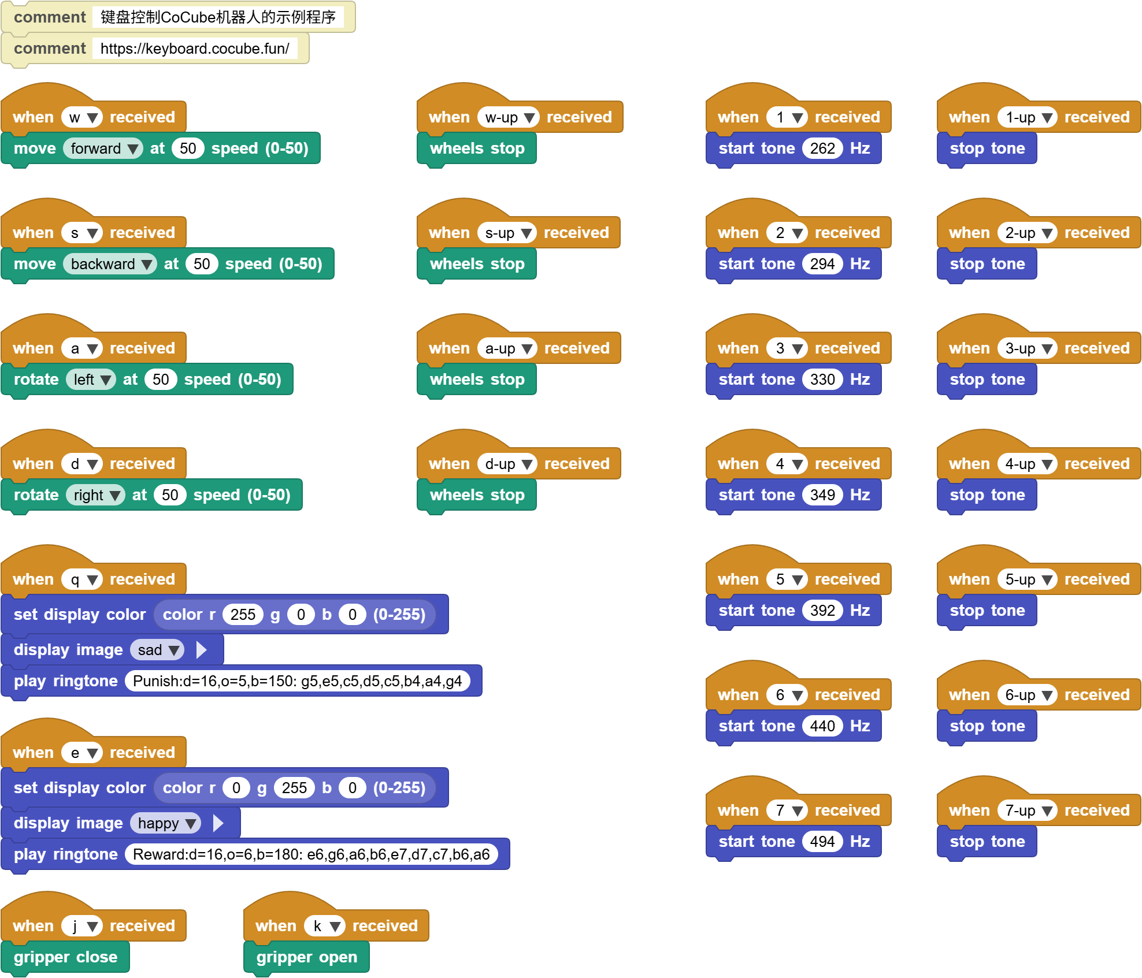The width and height of the screenshot is (1142, 978).
Task: Select the r value 255 in color block
Action: click(x=243, y=614)
